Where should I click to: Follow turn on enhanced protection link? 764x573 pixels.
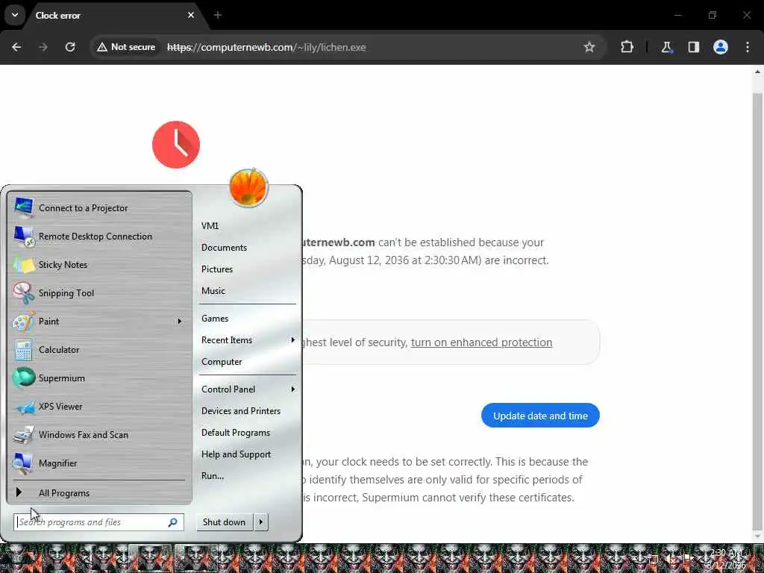coord(481,342)
